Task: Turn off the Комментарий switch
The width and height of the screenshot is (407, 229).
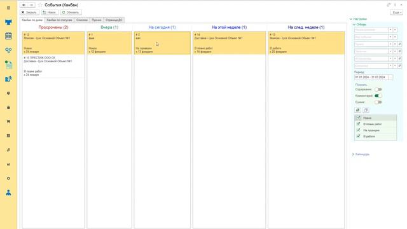Action: 378,96
